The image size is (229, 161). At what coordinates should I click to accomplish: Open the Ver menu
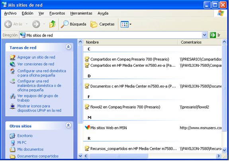click(x=41, y=13)
